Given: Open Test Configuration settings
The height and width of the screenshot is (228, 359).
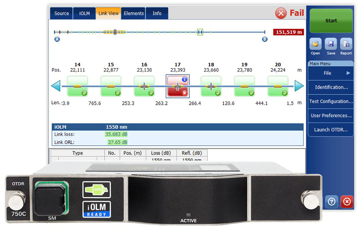Looking at the screenshot, I should [x=331, y=101].
